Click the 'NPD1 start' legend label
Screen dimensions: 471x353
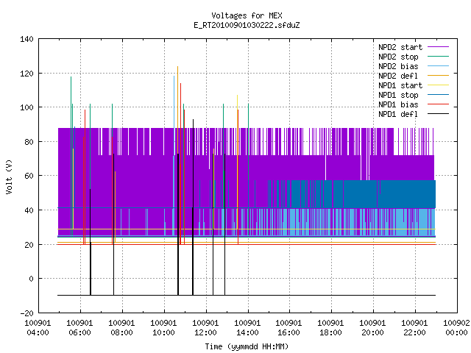pos(400,85)
